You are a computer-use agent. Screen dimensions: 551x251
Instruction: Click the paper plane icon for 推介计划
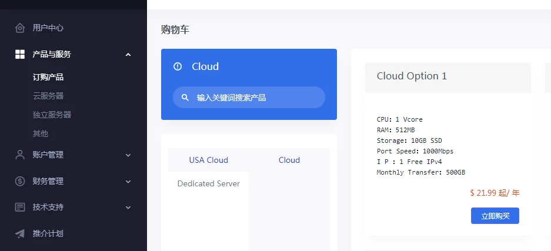[x=20, y=233]
